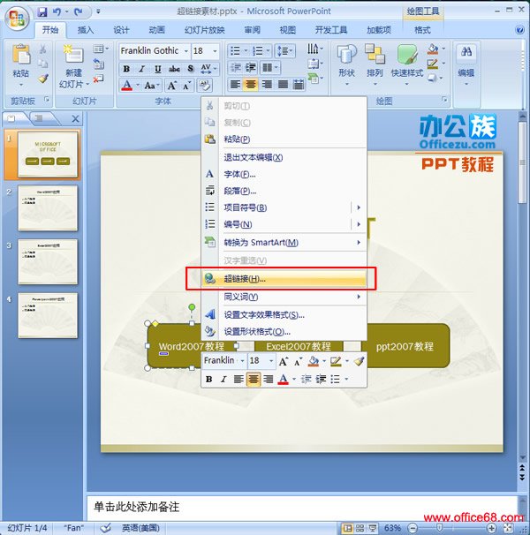Image resolution: width=530 pixels, height=535 pixels.
Task: Toggle Italic in the ribbon font group
Action: point(141,69)
